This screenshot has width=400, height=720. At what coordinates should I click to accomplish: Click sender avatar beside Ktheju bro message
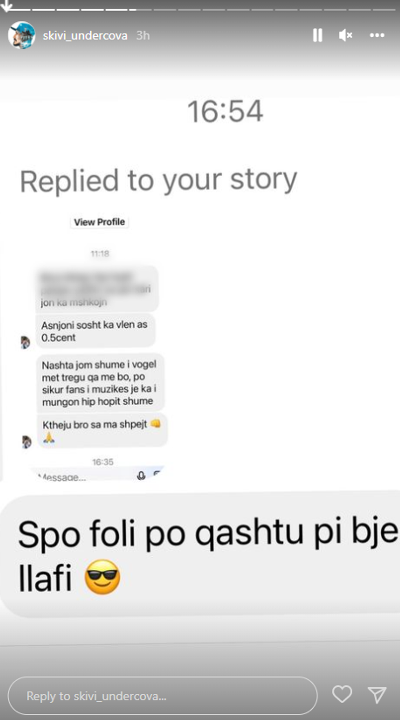click(26, 441)
